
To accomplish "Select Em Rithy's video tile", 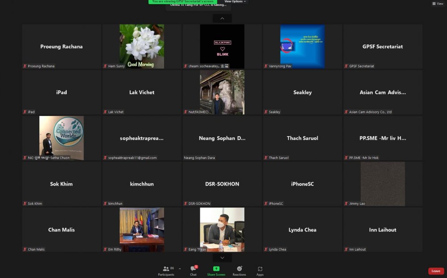I will tap(142, 229).
